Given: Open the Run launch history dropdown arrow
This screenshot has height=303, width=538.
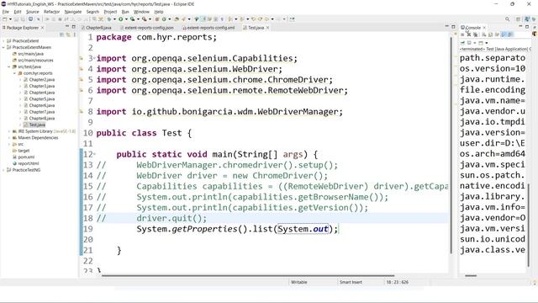Looking at the screenshot, I should coord(126,19).
